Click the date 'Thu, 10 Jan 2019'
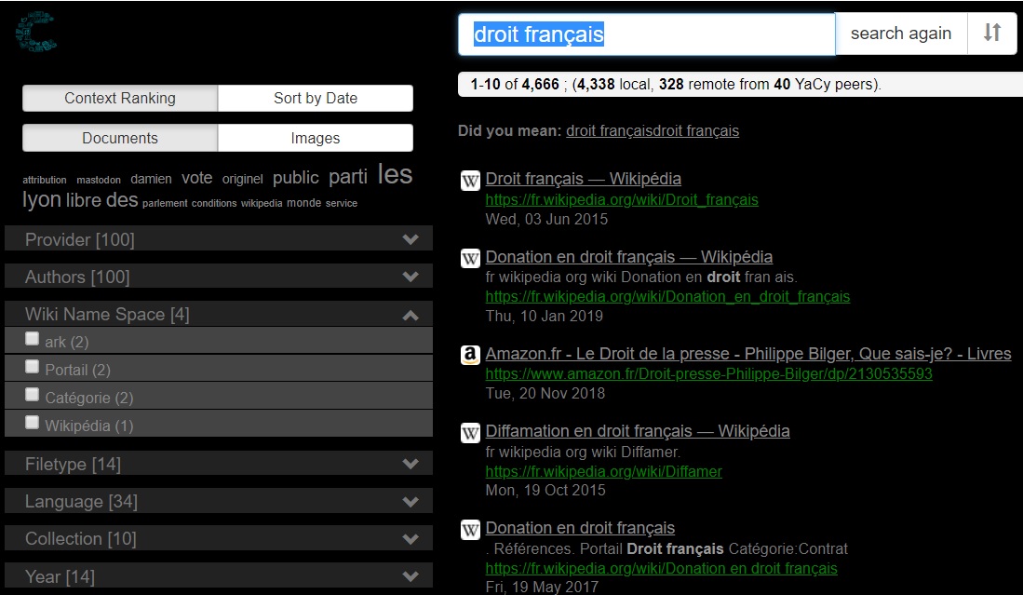The width and height of the screenshot is (1023, 595). point(545,316)
